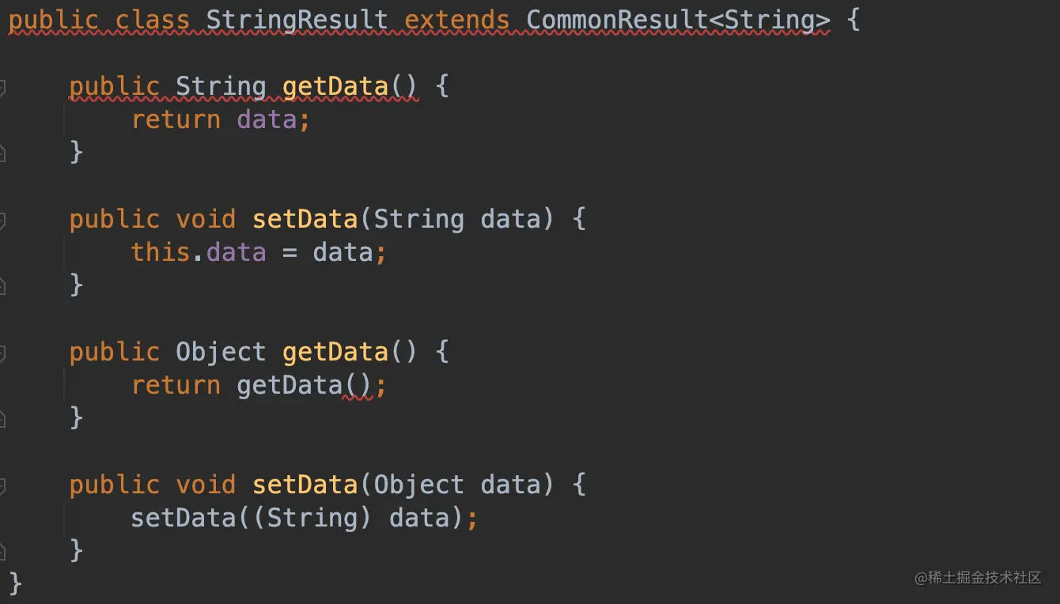This screenshot has height=604, width=1060.
Task: Click the fold end marker below the (String) cast line
Action: 2,551
